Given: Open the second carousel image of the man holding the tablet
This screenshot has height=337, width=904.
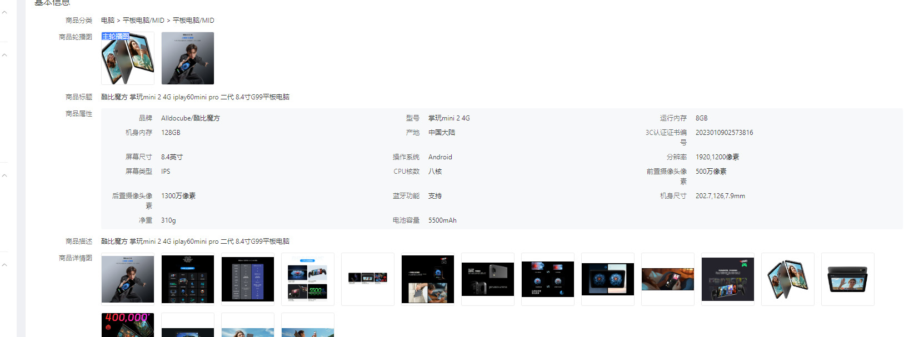Looking at the screenshot, I should pos(188,58).
